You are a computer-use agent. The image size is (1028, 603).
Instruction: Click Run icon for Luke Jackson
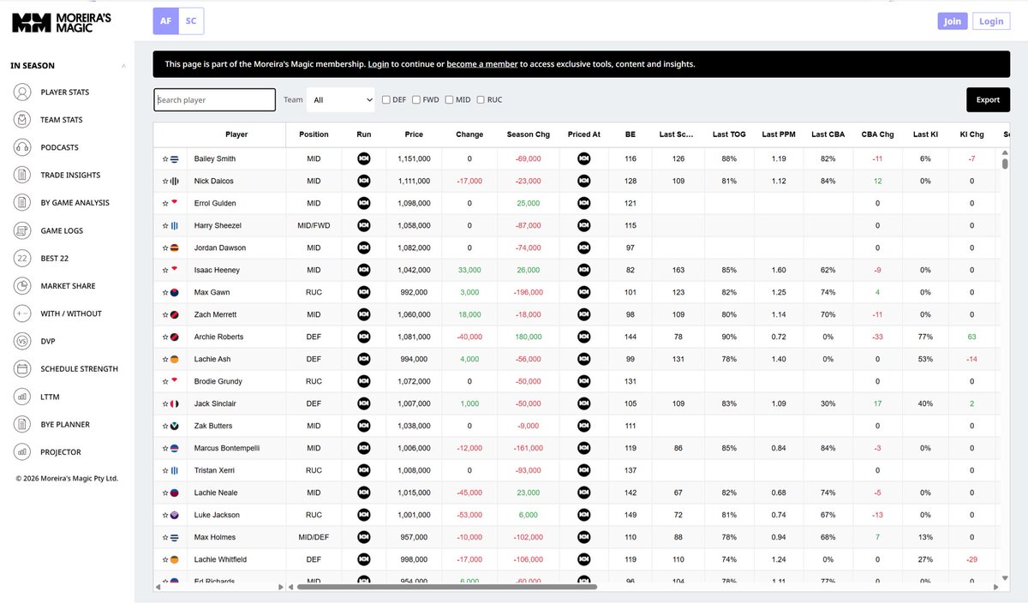coord(364,515)
